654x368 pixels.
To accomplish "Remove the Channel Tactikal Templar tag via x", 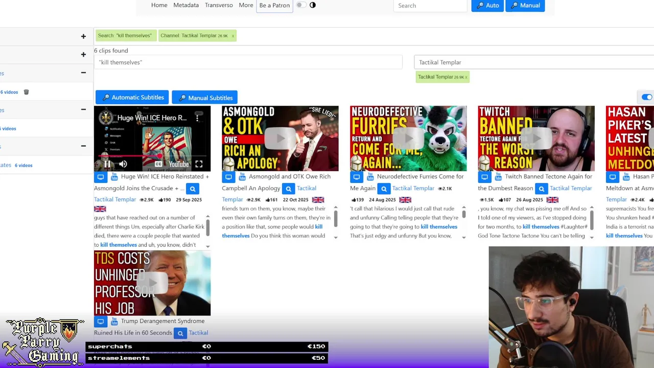I will tap(233, 36).
